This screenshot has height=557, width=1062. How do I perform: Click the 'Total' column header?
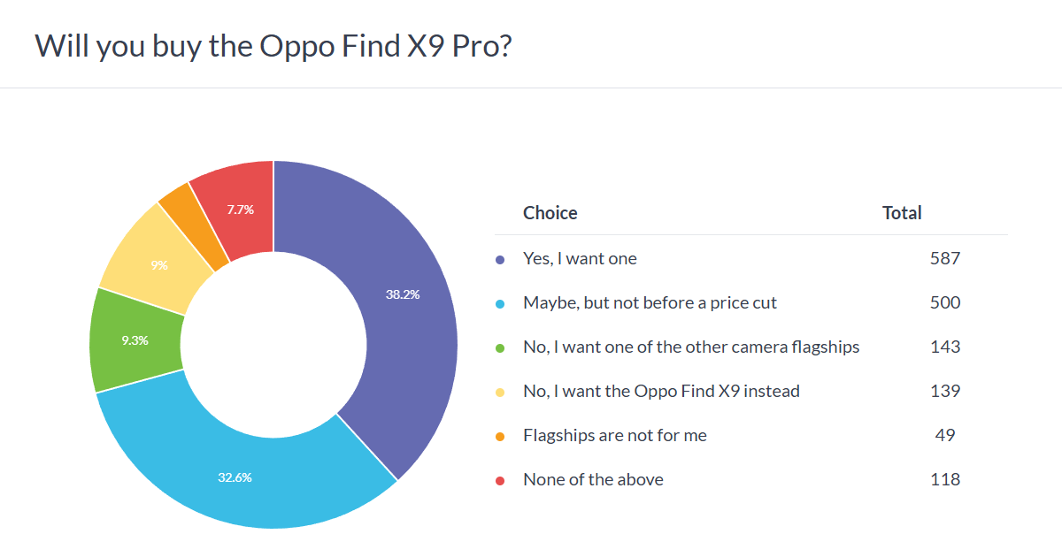(902, 213)
